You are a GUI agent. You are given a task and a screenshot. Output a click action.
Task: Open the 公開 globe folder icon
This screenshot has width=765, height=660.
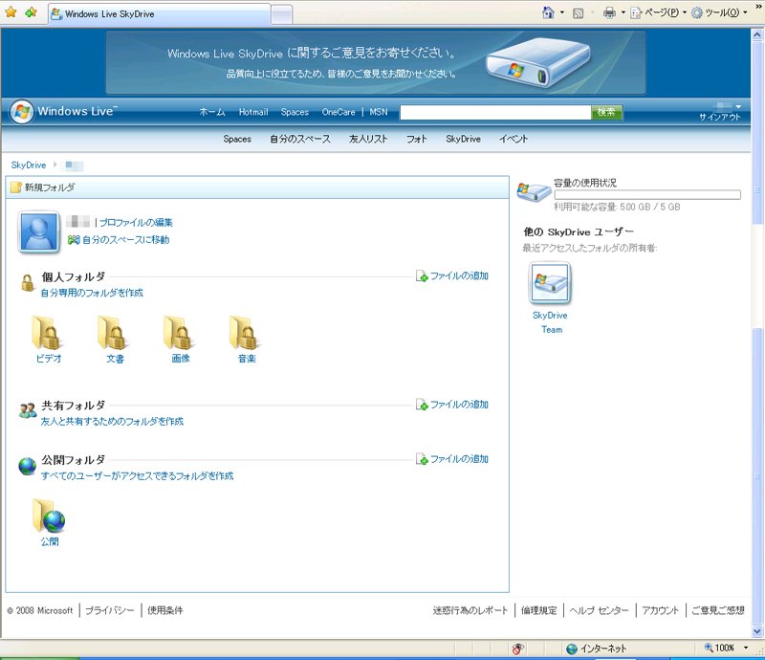tap(49, 516)
